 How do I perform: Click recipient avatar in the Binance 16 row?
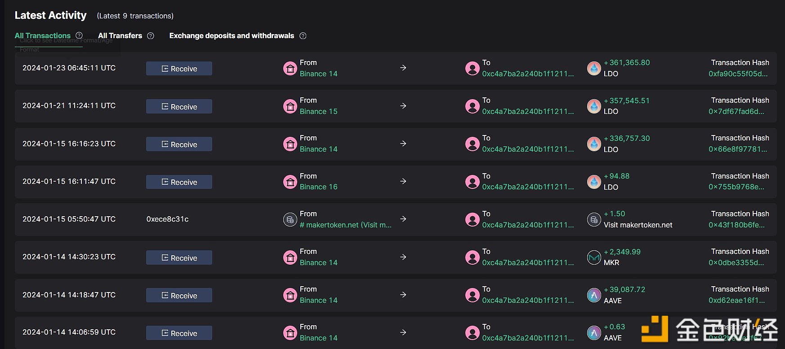coord(472,182)
